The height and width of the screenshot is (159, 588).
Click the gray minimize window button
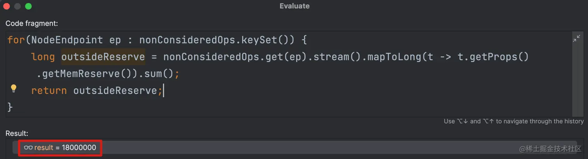pos(17,6)
